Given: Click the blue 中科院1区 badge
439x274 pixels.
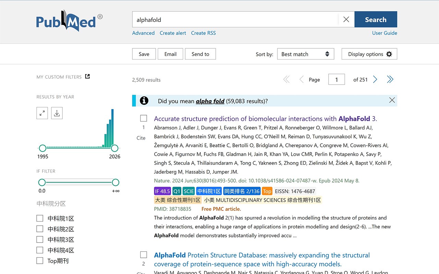Looking at the screenshot, I should tap(209, 191).
